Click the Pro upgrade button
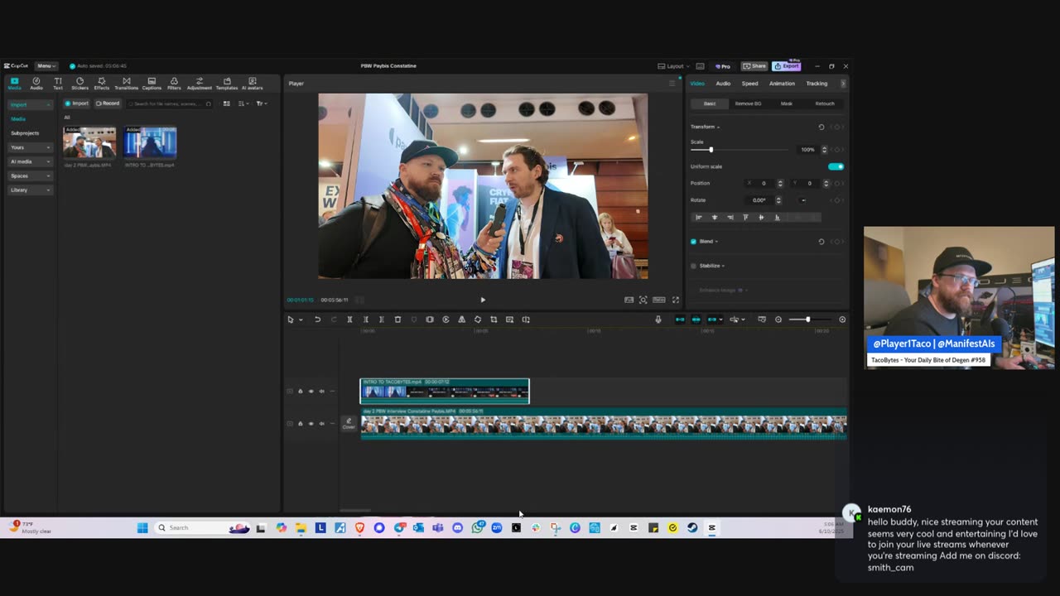 (723, 66)
